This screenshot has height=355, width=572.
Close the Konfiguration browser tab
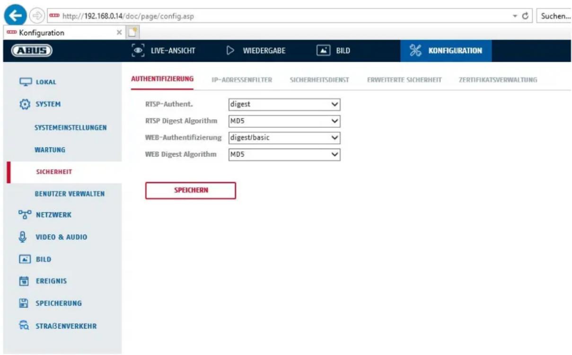click(120, 33)
